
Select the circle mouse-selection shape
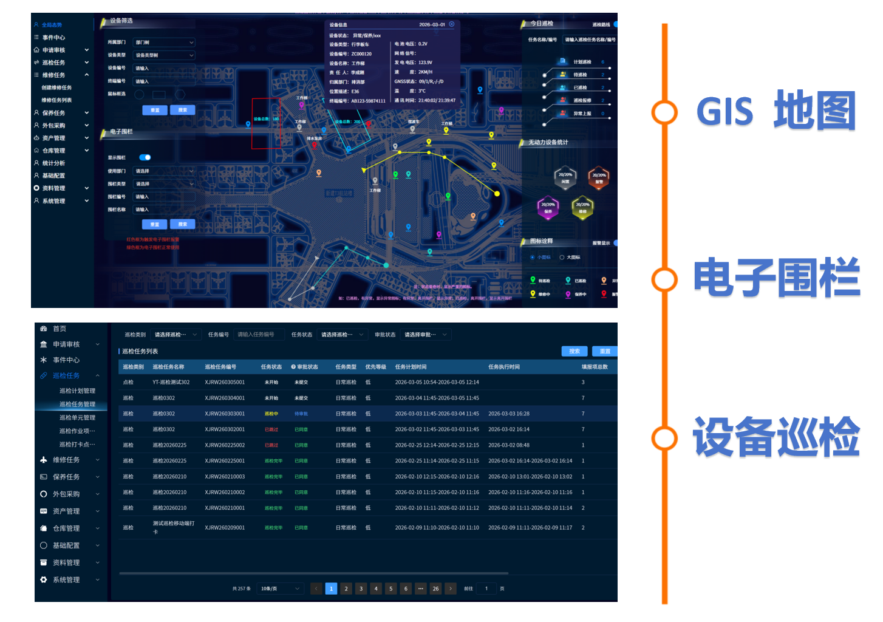click(x=139, y=94)
